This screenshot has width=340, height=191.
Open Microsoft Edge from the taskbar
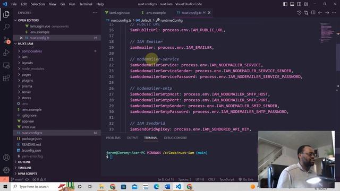click(156, 186)
